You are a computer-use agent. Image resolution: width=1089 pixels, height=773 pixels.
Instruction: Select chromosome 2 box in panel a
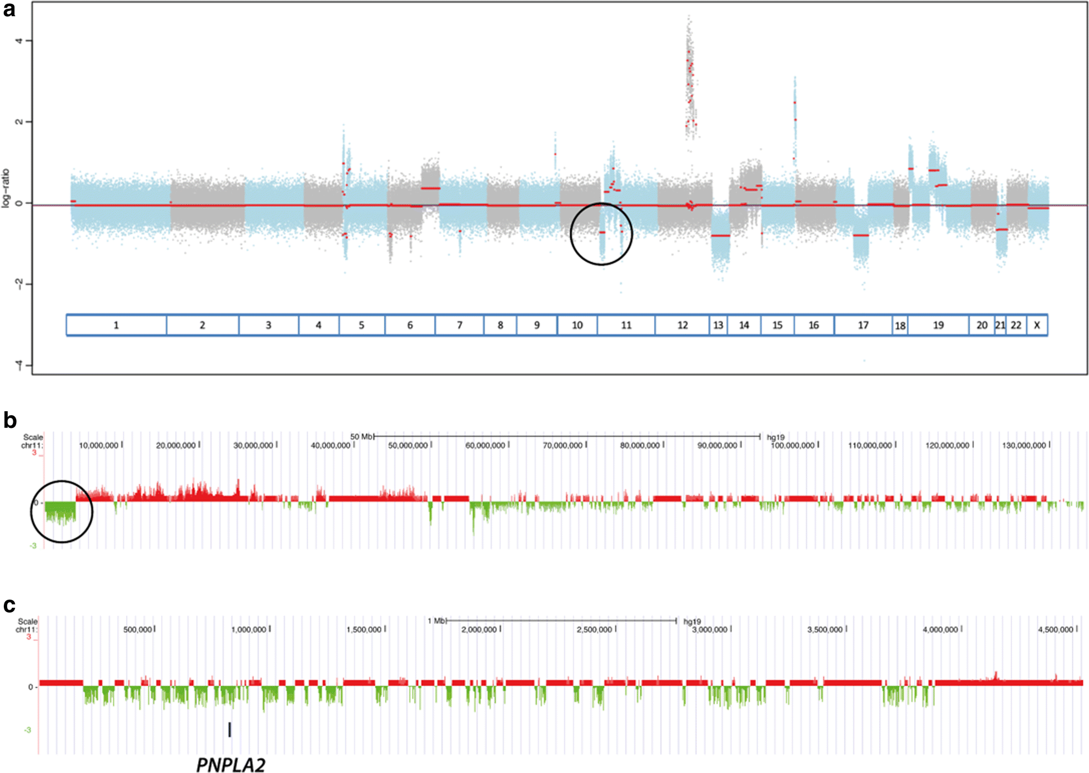click(203, 325)
